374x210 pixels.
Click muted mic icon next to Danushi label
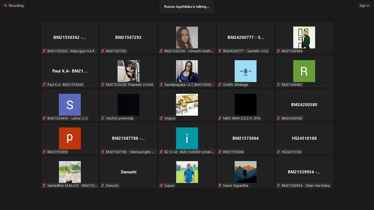(x=103, y=186)
